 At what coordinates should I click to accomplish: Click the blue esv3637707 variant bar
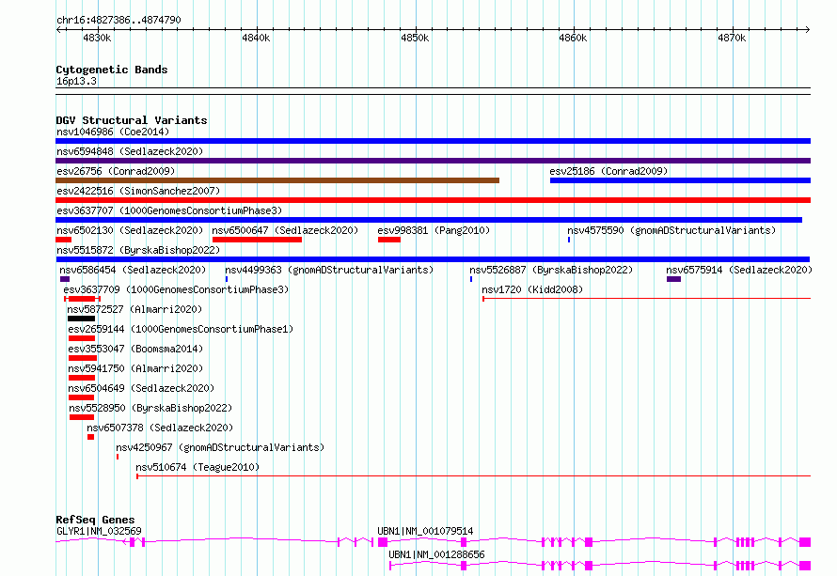429,220
